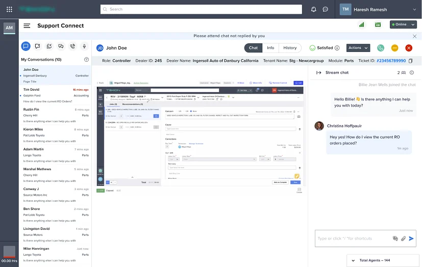422x267 pixels.
Task: Collapse the Stream chat panel arrow
Action: (318, 72)
